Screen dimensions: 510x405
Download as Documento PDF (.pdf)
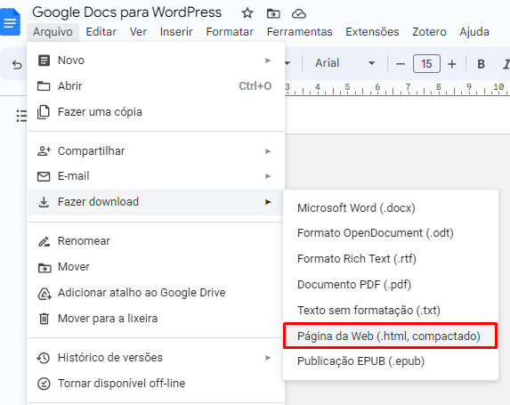tap(391, 285)
